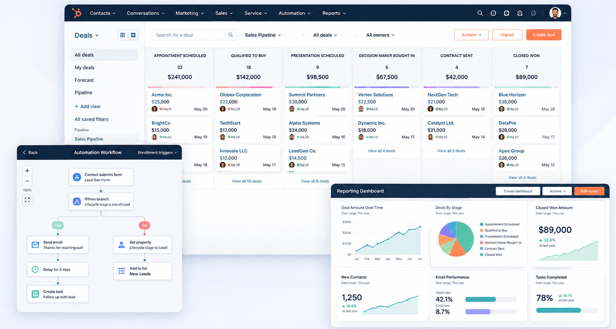The width and height of the screenshot is (616, 329).
Task: Click the View all 15 deals link
Action: click(x=247, y=181)
